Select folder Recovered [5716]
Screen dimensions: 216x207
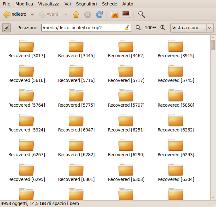coord(76,74)
